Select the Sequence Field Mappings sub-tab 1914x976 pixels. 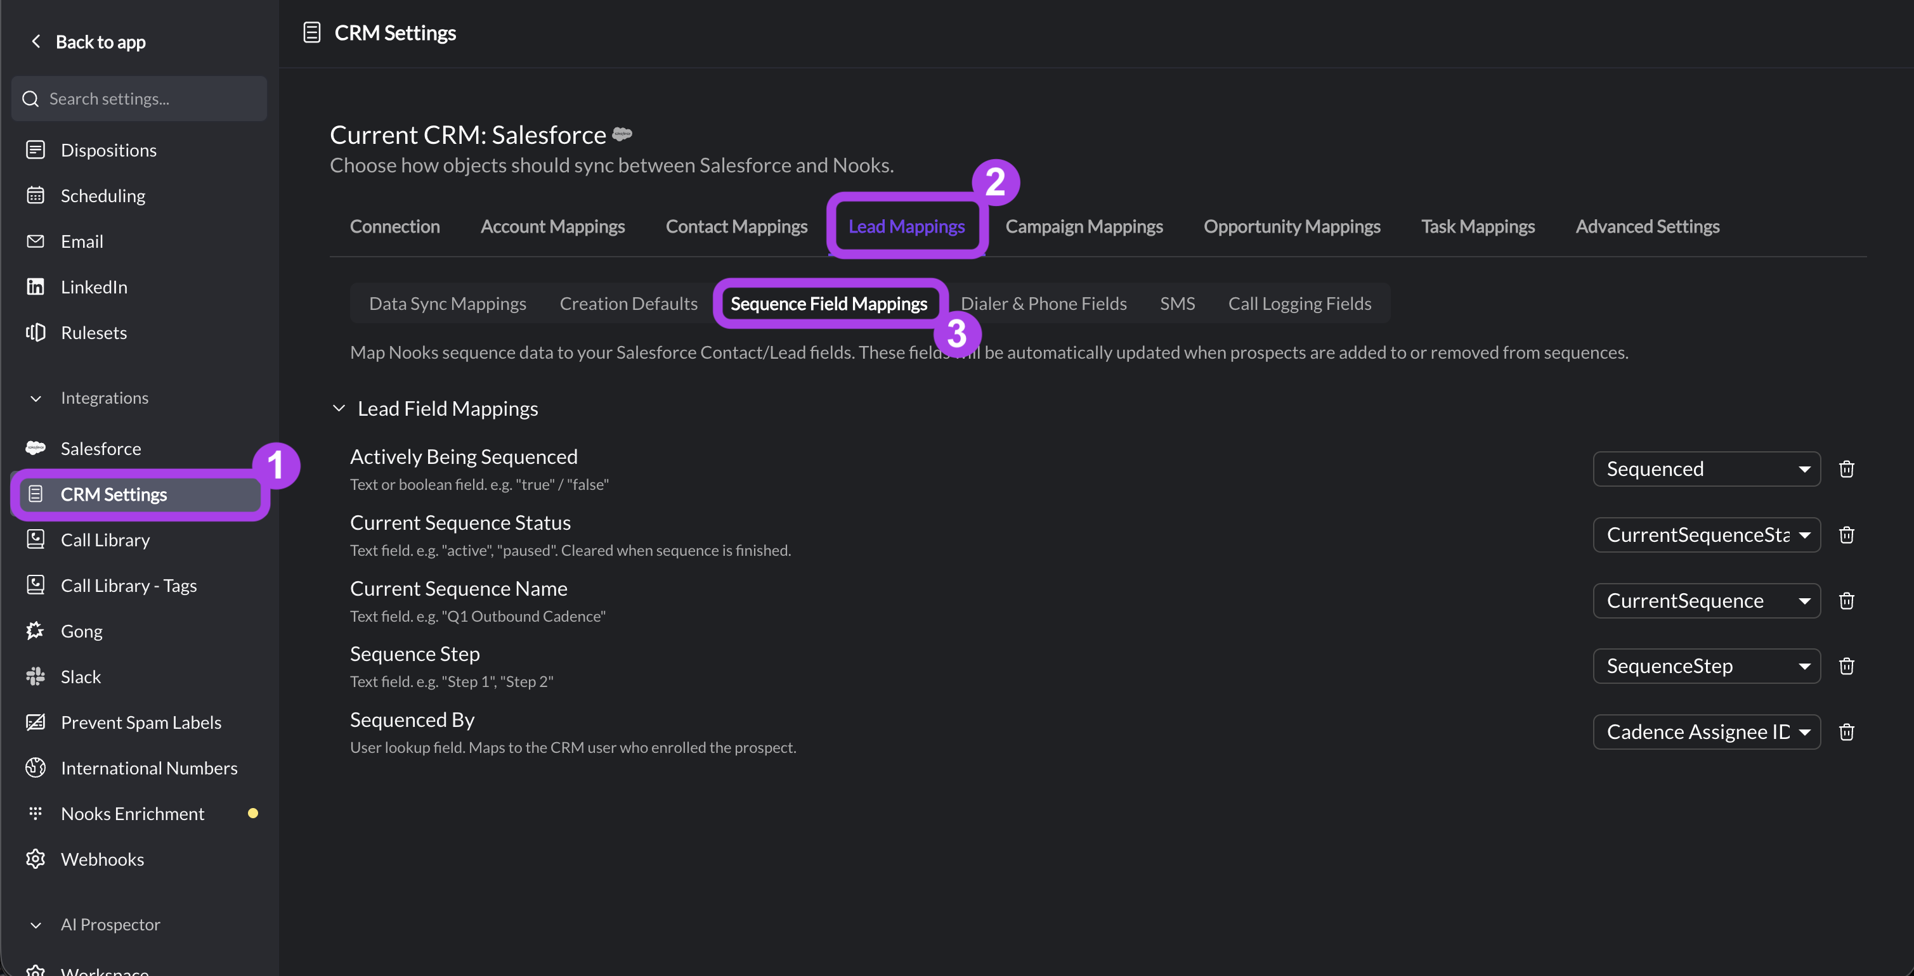828,304
